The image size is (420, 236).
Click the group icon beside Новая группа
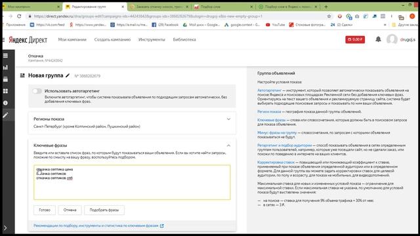(22, 76)
